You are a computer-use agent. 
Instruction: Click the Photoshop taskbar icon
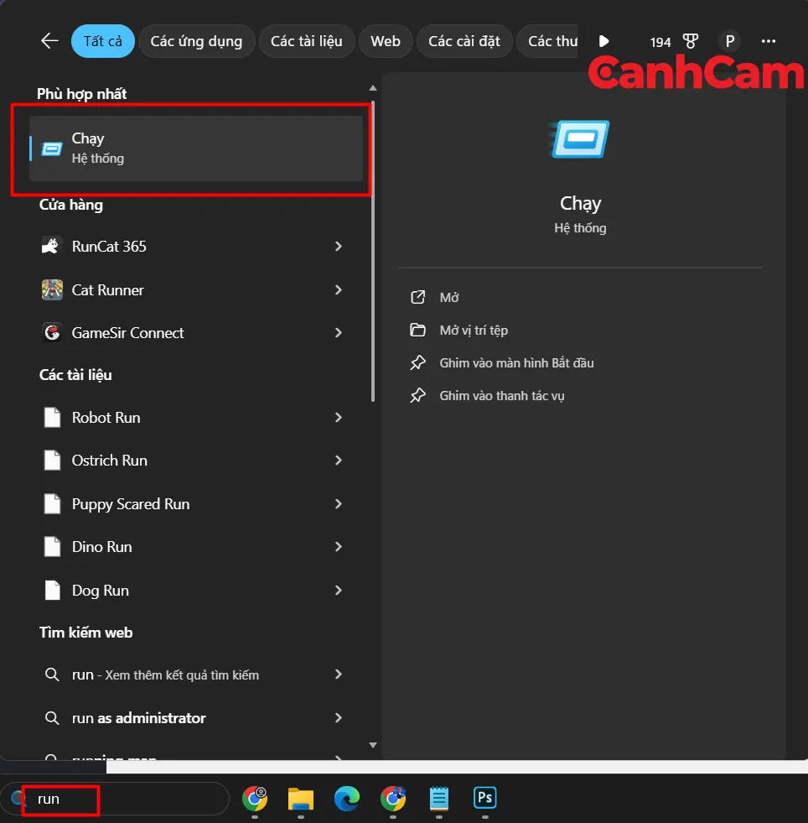(x=484, y=798)
